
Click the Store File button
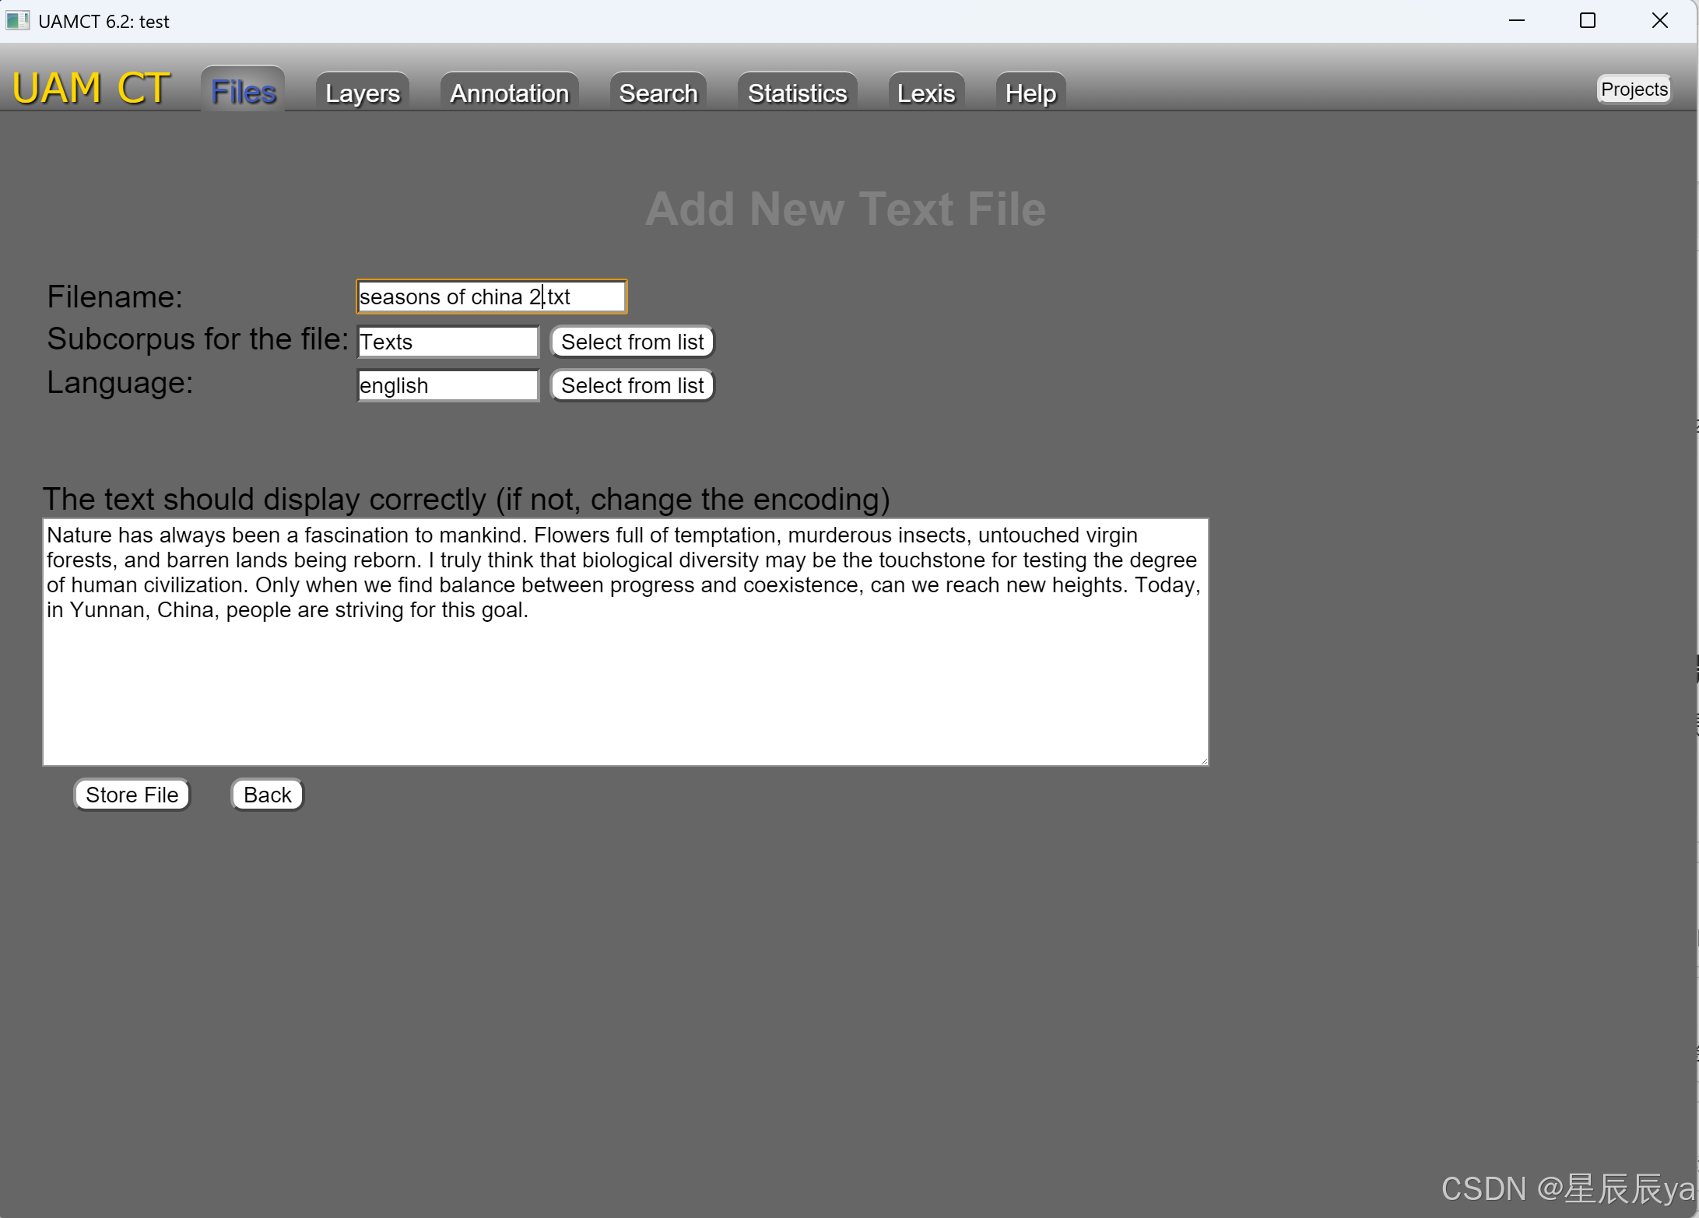click(131, 794)
